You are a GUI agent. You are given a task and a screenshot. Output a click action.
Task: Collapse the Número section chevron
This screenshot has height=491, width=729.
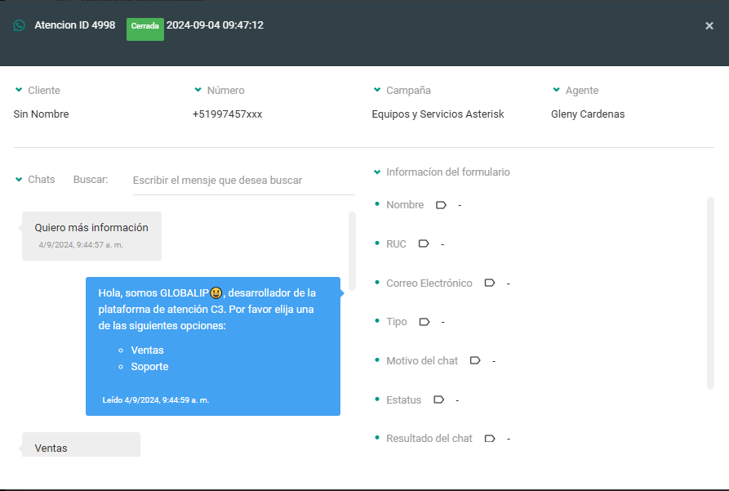pyautogui.click(x=198, y=90)
